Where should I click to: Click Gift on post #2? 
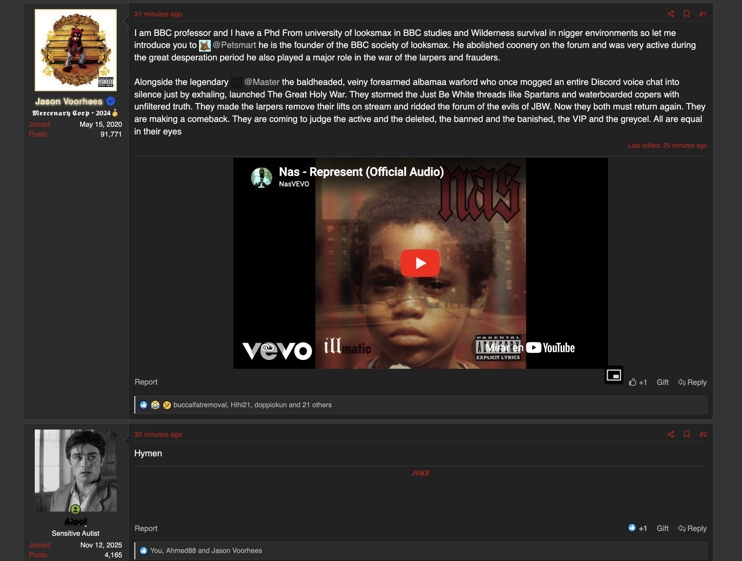point(662,528)
